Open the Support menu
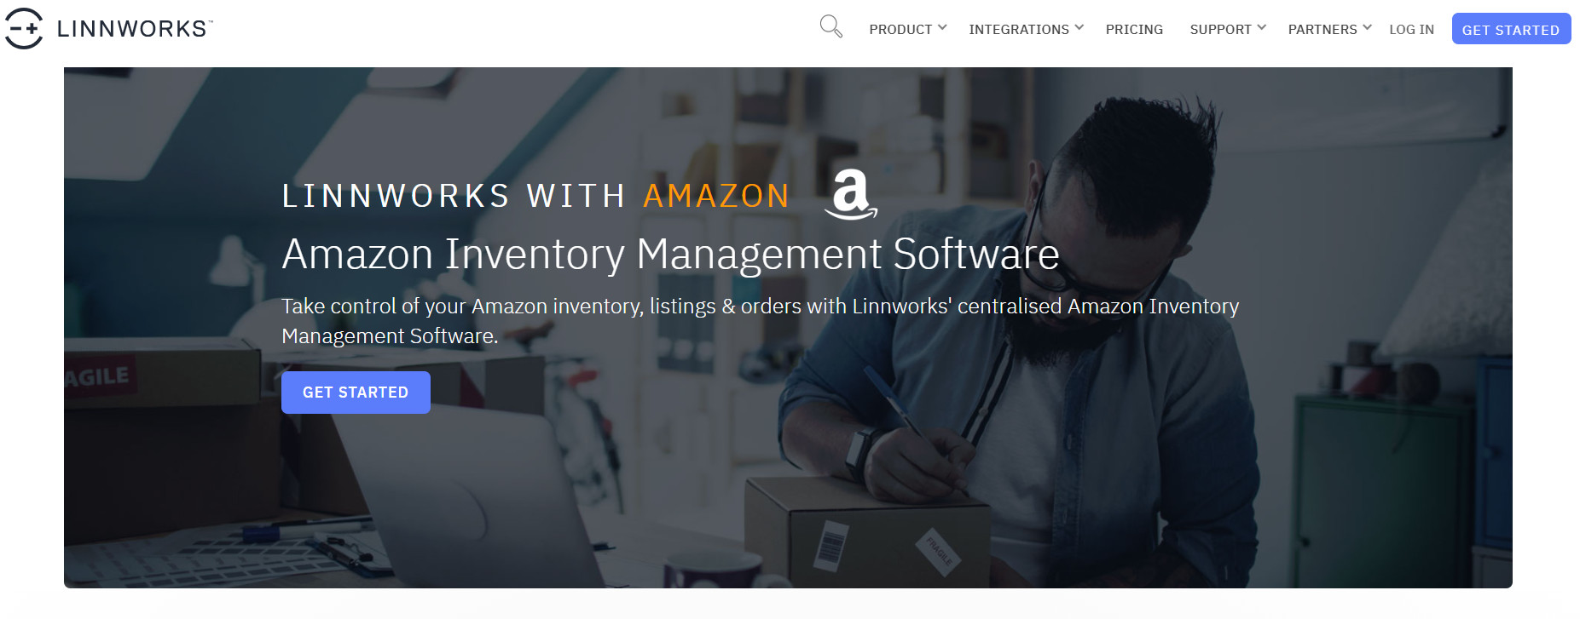The image size is (1580, 619). pyautogui.click(x=1220, y=30)
